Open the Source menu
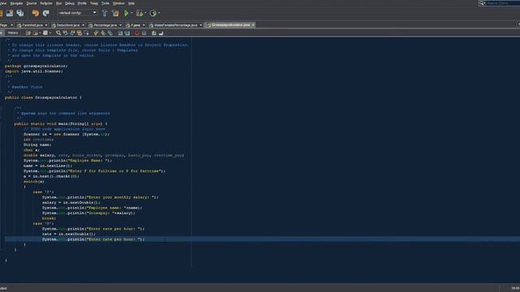Viewport: 520px width, 292px height. click(32, 3)
